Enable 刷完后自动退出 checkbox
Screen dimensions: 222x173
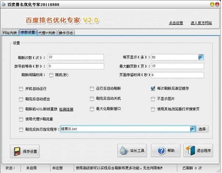tap(21, 99)
